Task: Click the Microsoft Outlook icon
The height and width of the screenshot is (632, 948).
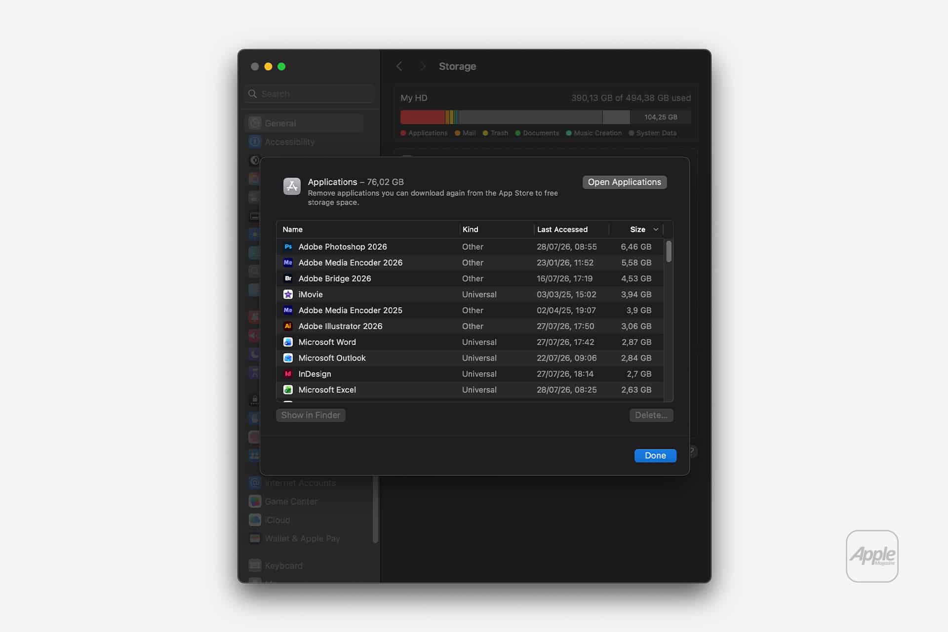Action: coord(288,358)
